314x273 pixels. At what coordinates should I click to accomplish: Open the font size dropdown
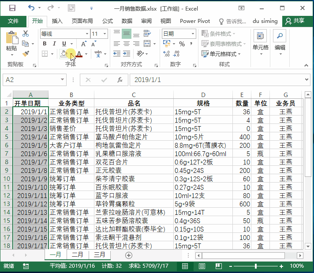coord(105,34)
